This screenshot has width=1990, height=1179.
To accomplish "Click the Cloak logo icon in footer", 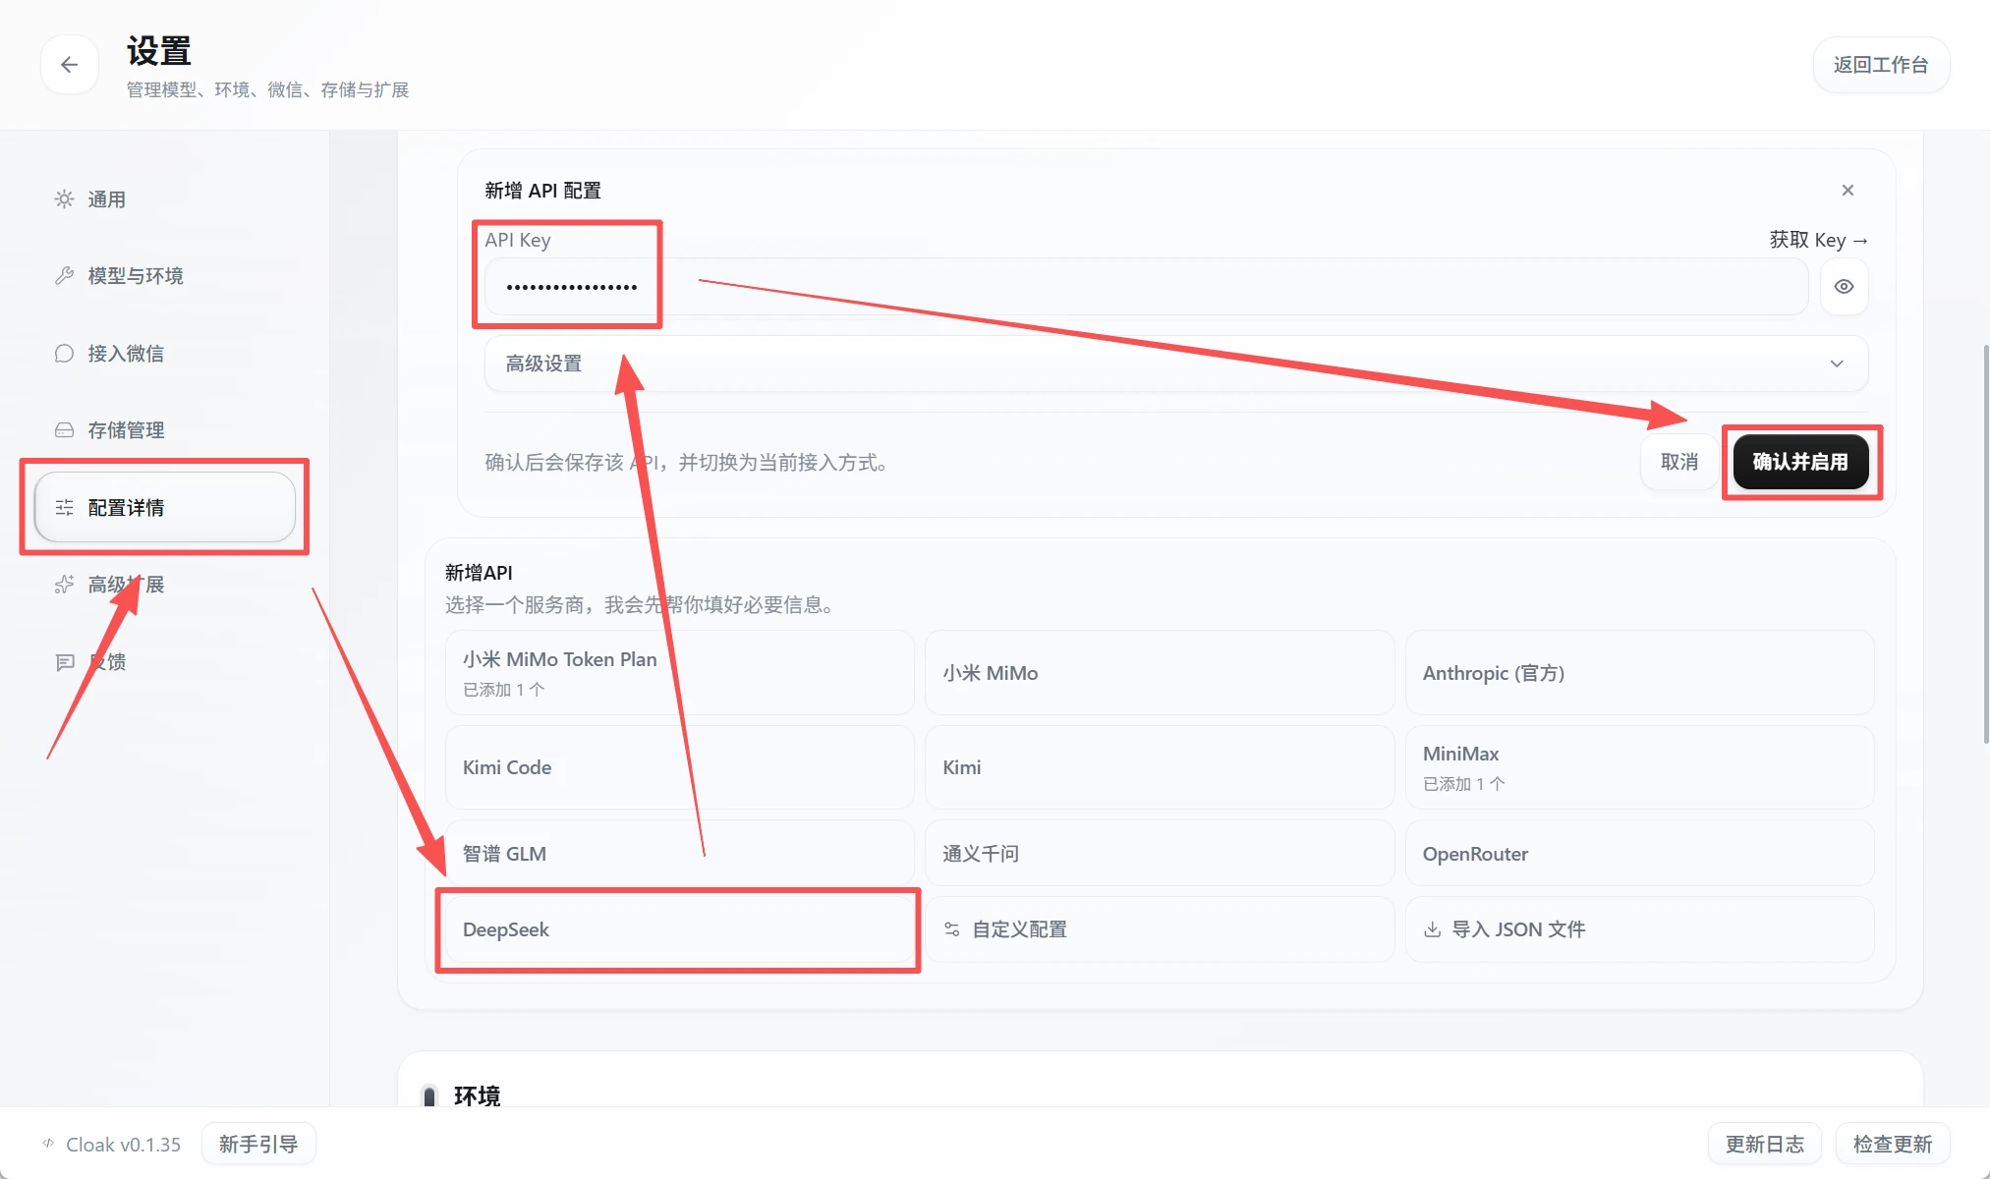I will 48,1143.
